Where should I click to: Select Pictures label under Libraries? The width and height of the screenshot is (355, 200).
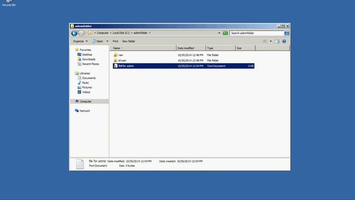point(87,87)
